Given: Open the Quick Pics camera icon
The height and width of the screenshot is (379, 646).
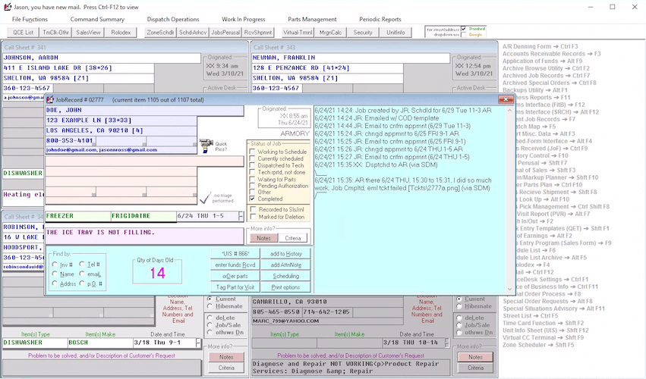Looking at the screenshot, I should click(x=206, y=146).
